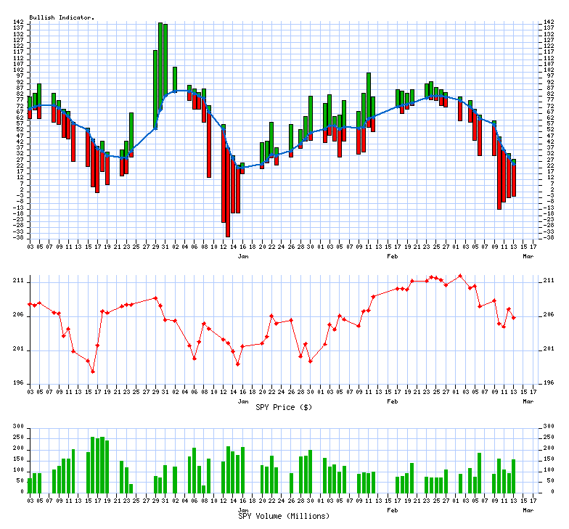Select the last SPY price point on the right
Viewport: 569px width, 529px height.
pos(514,318)
